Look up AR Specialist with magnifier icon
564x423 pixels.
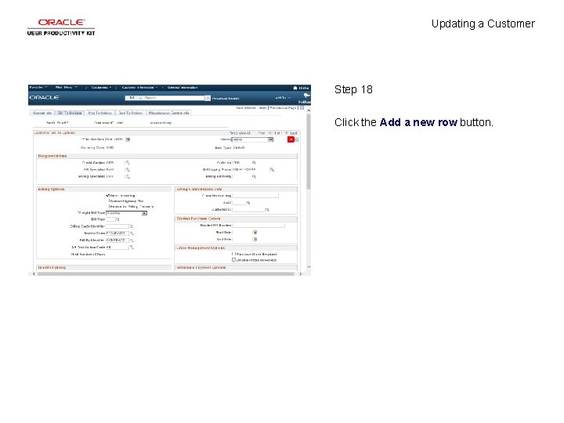coord(128,170)
